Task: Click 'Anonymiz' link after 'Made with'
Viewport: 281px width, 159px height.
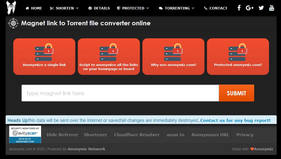Action: tap(264, 149)
